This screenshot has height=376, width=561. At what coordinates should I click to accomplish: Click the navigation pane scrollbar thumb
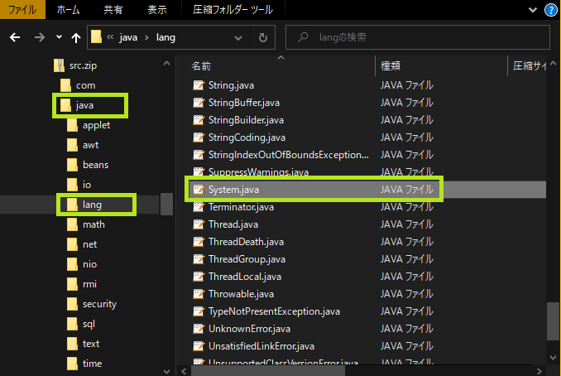[166, 204]
